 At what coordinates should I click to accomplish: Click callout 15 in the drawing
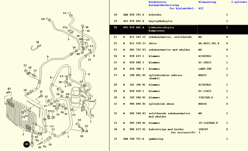91,46
